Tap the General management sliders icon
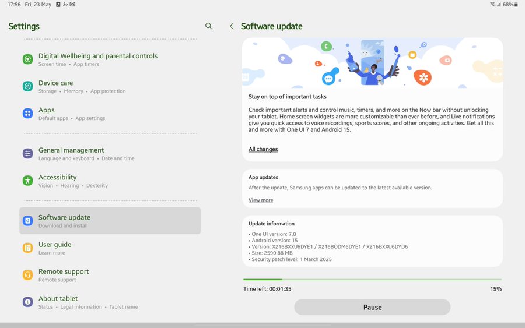525x328 pixels. [x=27, y=153]
